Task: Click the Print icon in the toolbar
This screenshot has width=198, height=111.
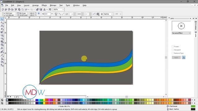Action: (x=12, y=10)
